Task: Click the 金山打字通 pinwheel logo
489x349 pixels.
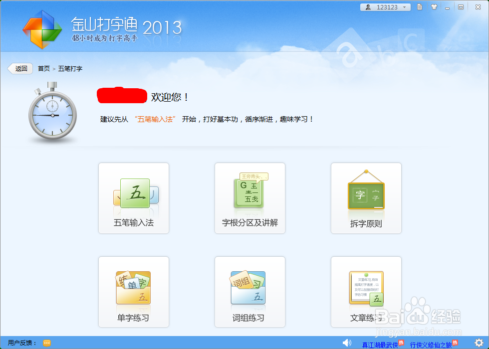Action: [x=42, y=29]
